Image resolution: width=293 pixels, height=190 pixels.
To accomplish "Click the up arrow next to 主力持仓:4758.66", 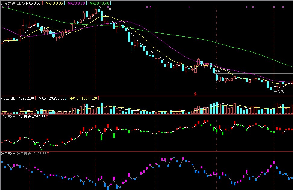I will pos(47,117).
